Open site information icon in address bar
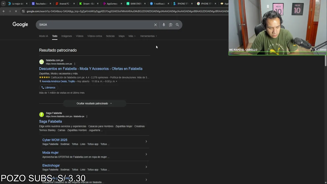 point(23,11)
